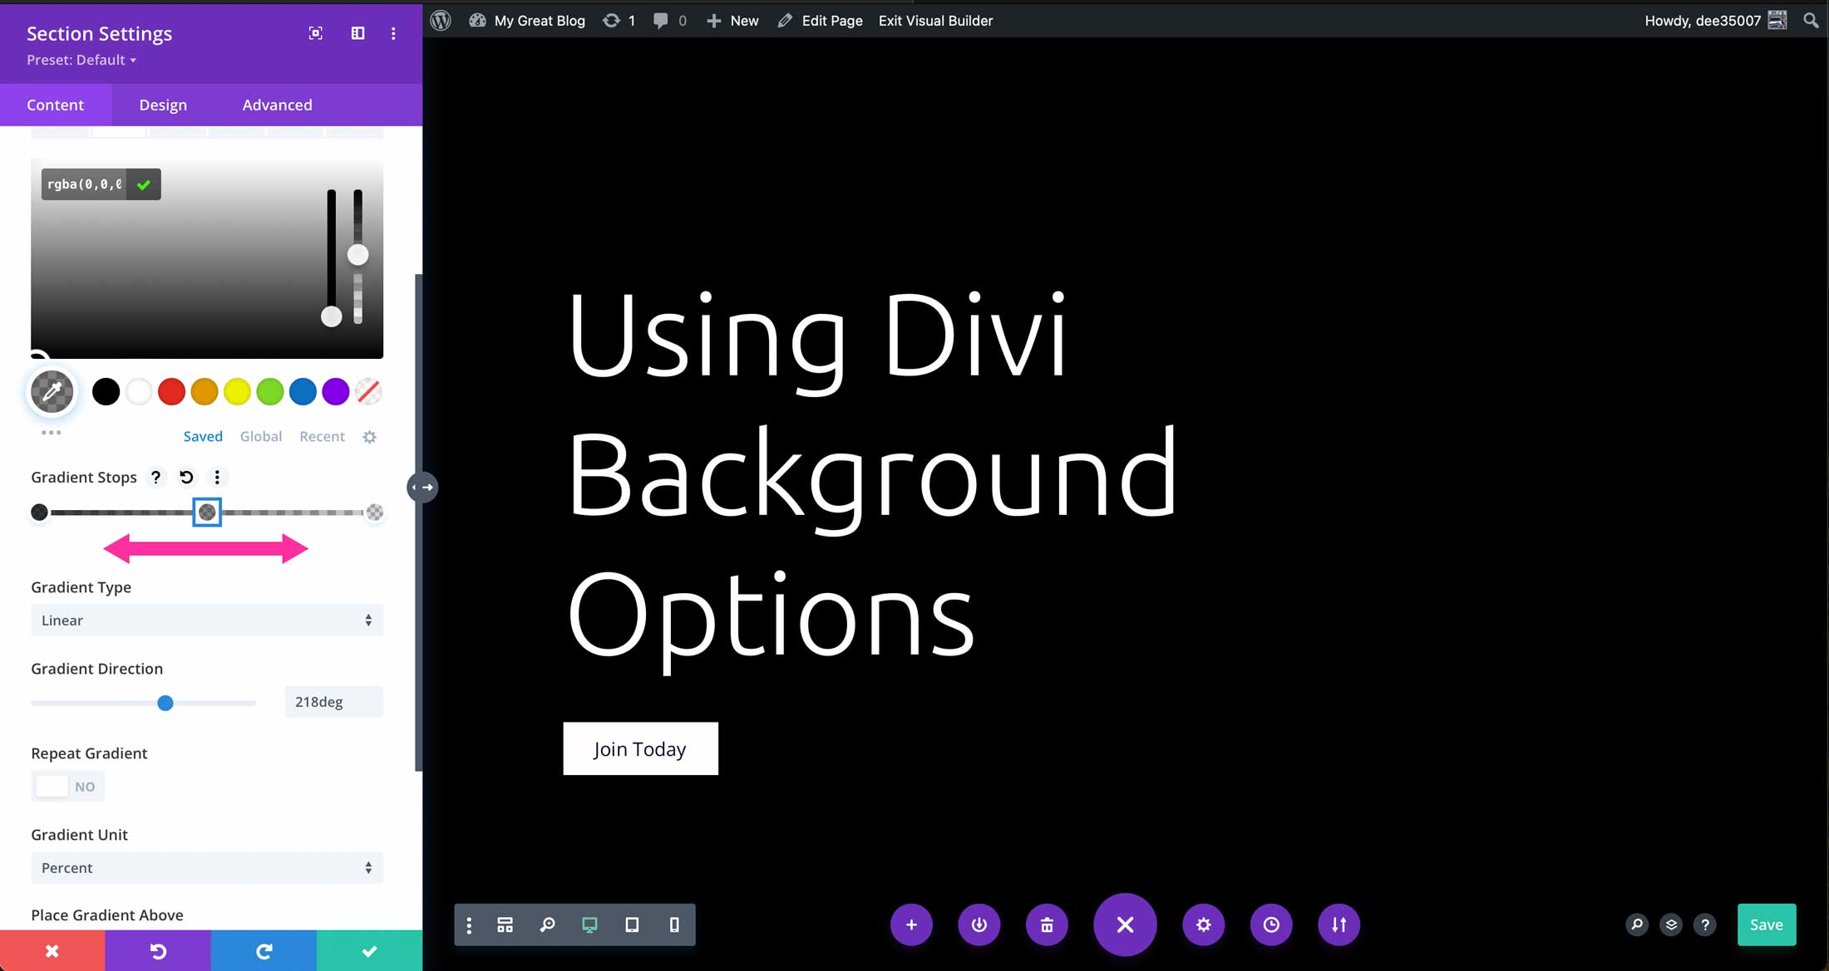Open help for Gradient Stops
Screen dimensions: 1829x971
pos(155,477)
